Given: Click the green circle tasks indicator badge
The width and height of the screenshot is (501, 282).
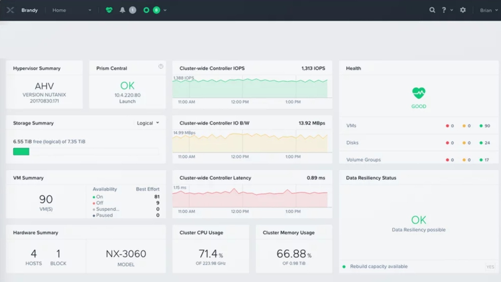Looking at the screenshot, I should click(146, 10).
